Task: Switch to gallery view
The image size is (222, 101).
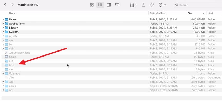Action: coord(117,5)
